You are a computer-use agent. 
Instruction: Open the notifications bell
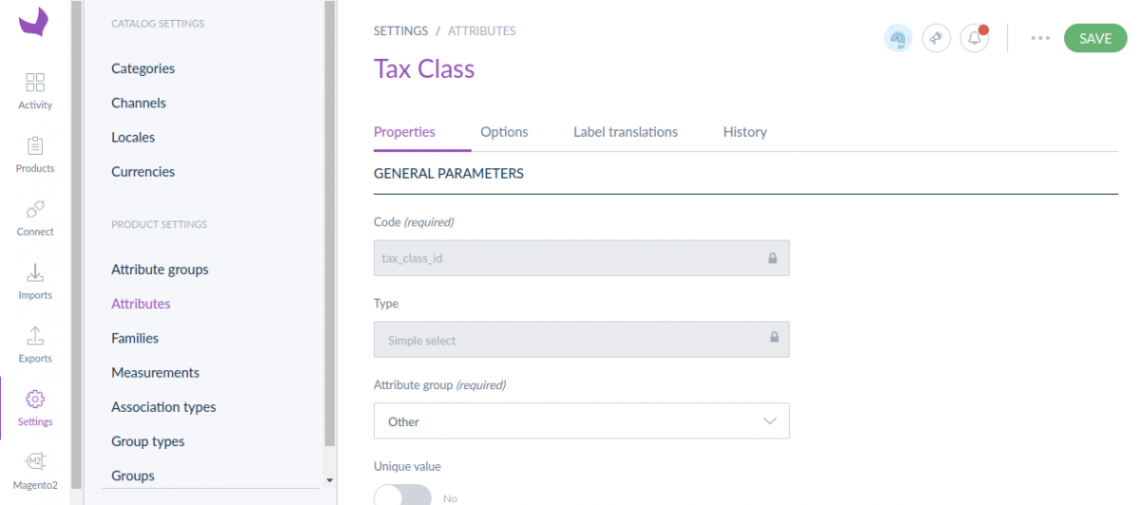click(x=974, y=38)
